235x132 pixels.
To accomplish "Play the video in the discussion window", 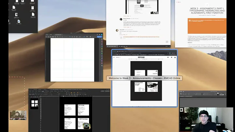I will [x=142, y=6].
